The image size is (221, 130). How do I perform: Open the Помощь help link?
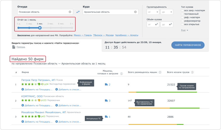[x=21, y=47]
